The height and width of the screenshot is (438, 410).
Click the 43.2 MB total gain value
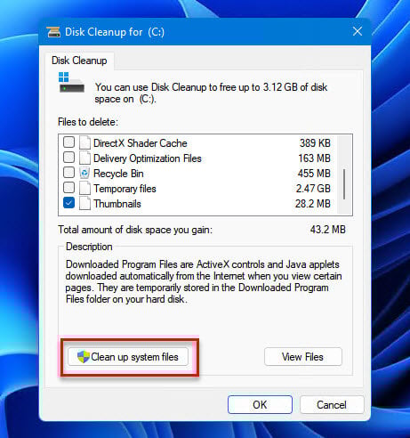(x=328, y=230)
